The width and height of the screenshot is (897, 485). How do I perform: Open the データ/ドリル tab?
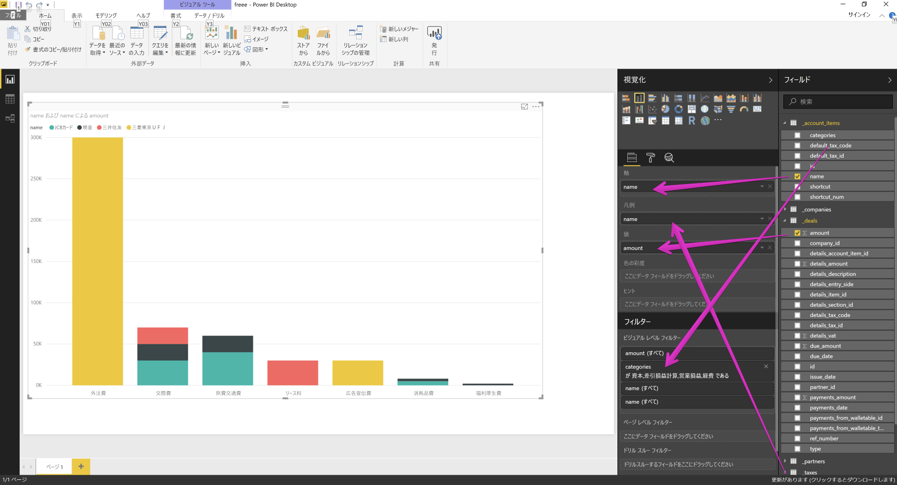click(x=208, y=15)
